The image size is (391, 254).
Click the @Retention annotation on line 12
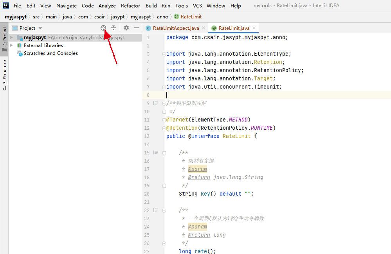click(182, 128)
